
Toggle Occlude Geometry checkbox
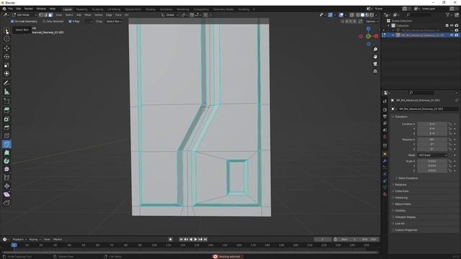12,22
